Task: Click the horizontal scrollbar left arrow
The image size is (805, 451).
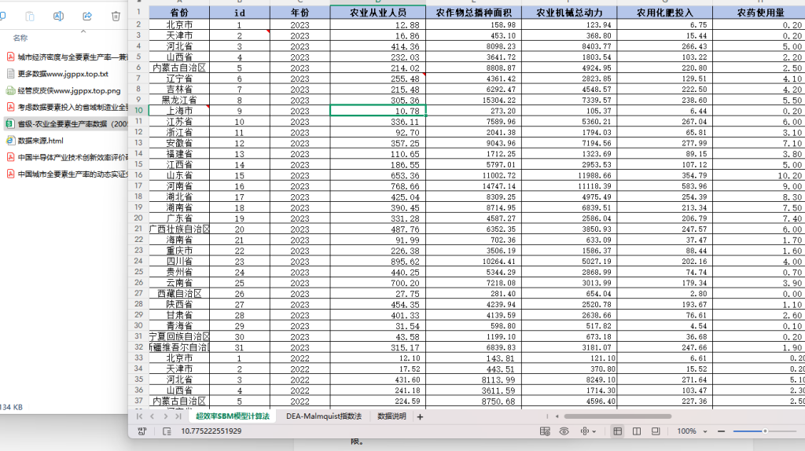Action: (x=557, y=416)
